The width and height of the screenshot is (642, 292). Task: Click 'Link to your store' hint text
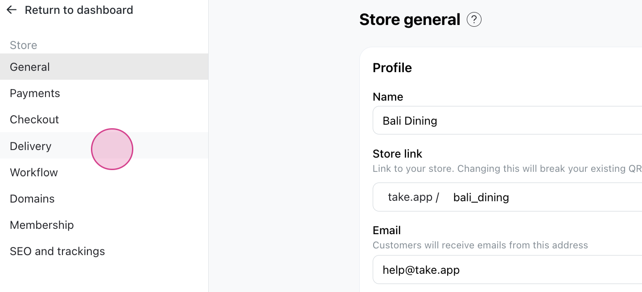[507, 169]
